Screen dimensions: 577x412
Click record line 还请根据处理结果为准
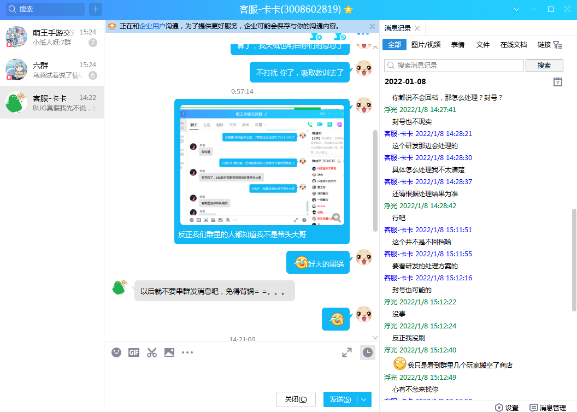coord(425,194)
